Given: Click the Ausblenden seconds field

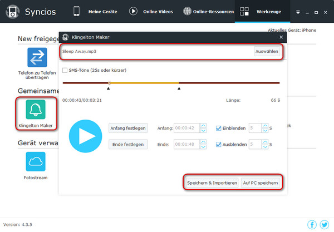Looking at the screenshot, I should tap(255, 145).
